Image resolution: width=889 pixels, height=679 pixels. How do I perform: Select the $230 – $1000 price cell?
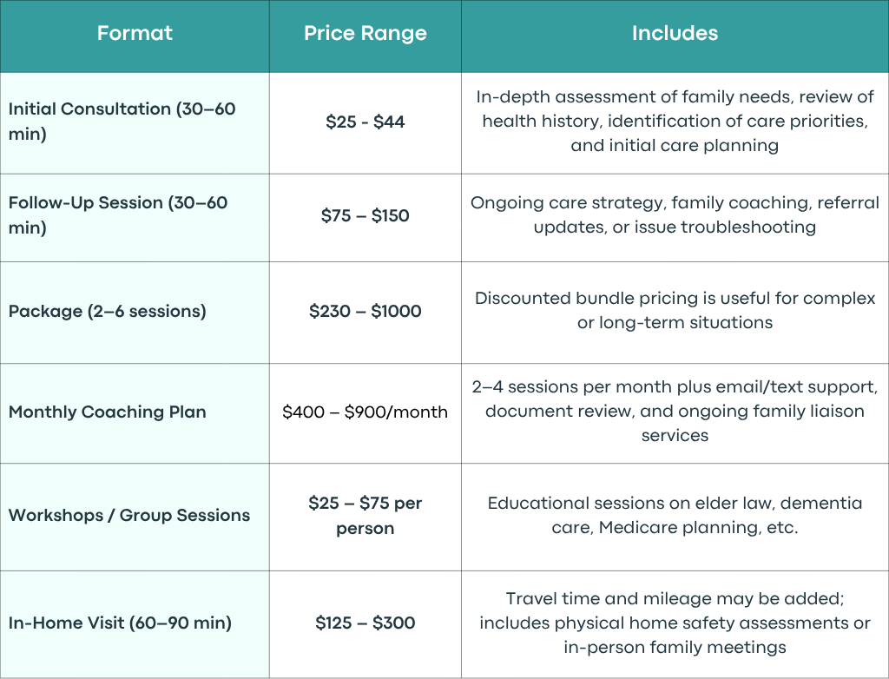pos(365,312)
